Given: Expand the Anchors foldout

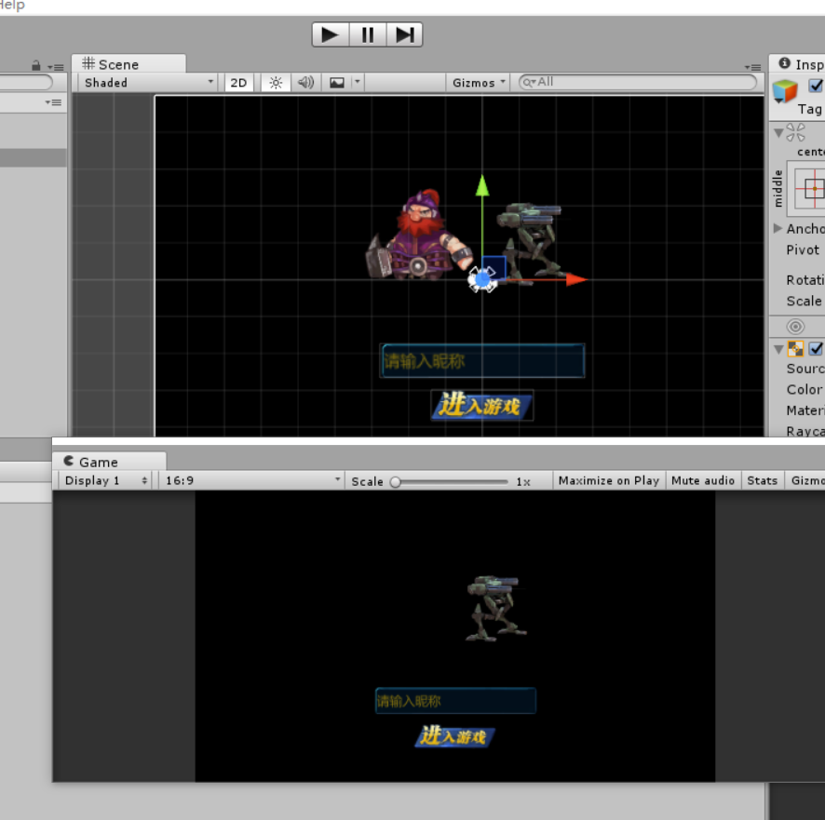Looking at the screenshot, I should tap(778, 228).
